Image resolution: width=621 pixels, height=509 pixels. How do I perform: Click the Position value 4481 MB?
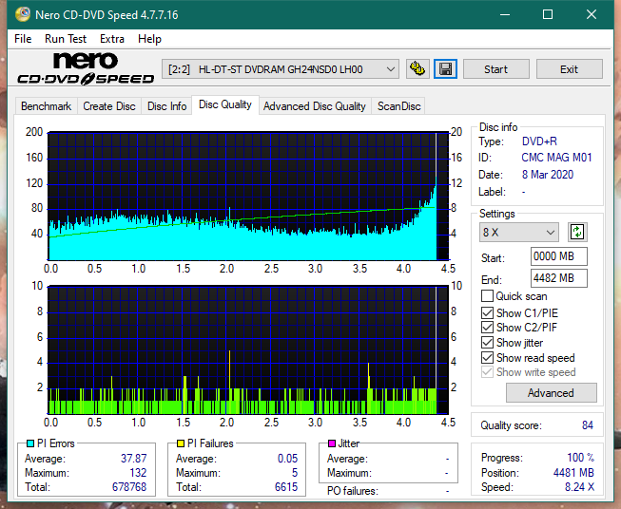573,473
